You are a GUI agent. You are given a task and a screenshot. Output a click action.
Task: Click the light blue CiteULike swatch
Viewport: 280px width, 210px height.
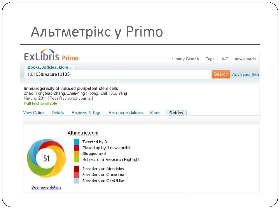77,180
